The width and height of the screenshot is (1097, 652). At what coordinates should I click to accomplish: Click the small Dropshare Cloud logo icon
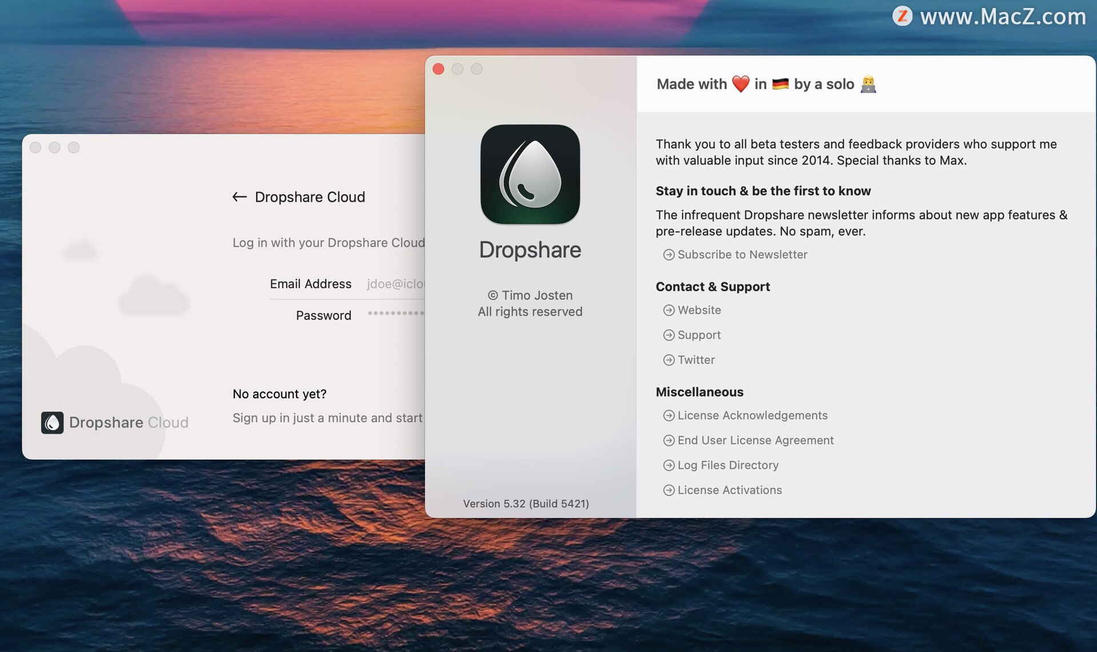(52, 423)
